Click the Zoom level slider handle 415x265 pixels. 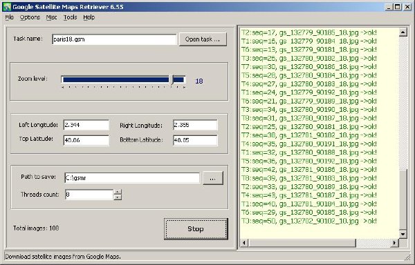point(172,80)
